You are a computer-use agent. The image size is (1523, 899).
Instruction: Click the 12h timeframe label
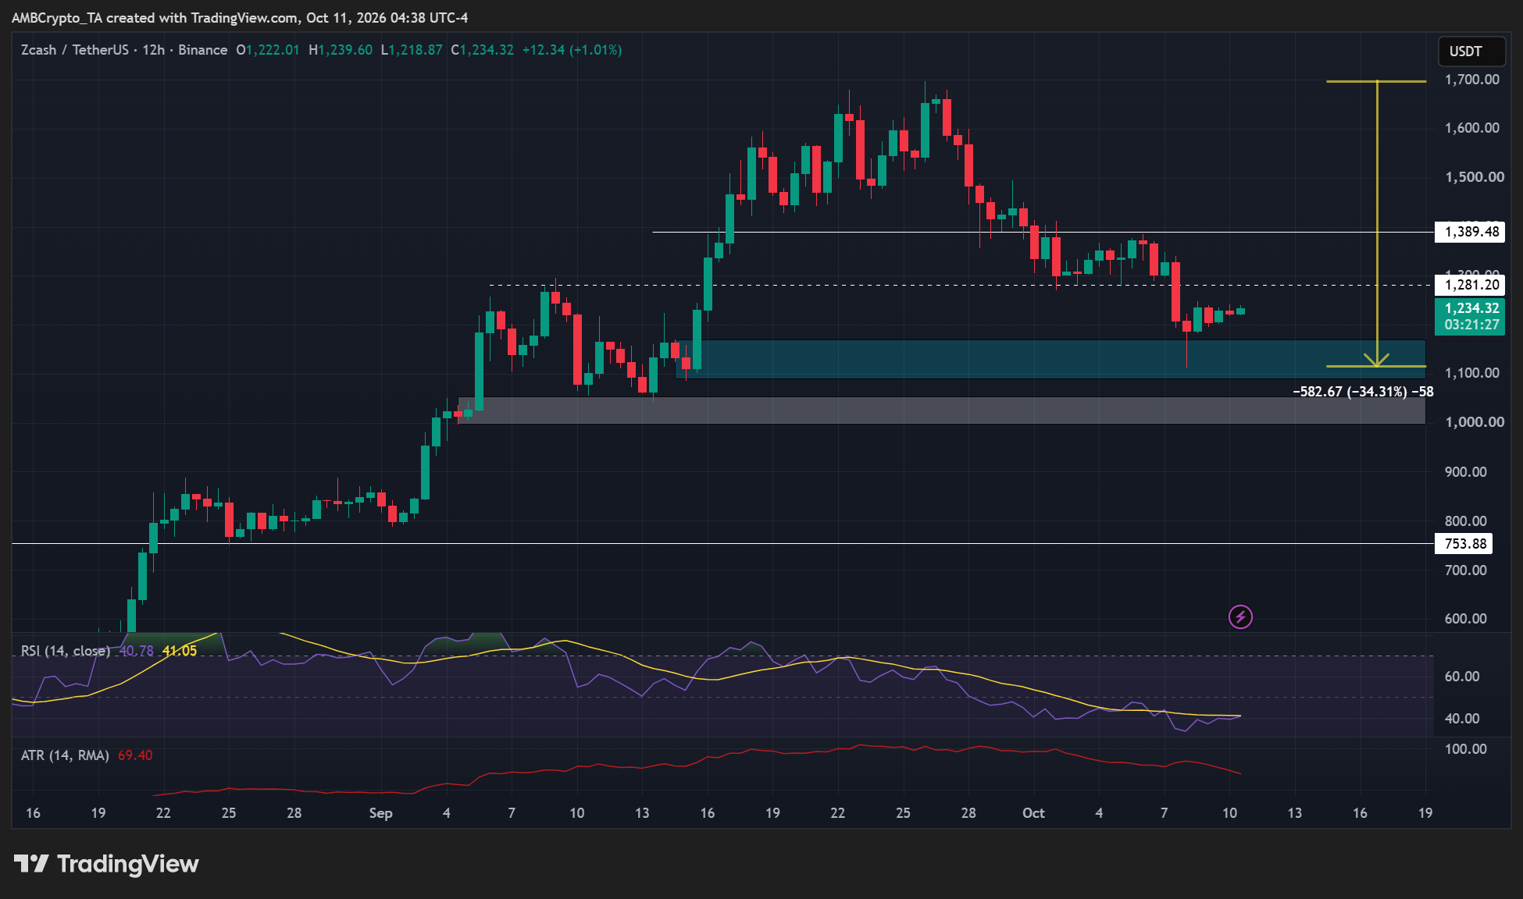click(153, 50)
